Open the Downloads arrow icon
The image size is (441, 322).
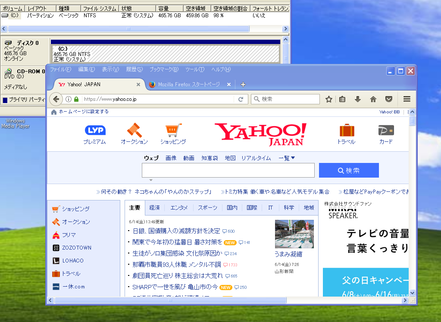tap(358, 99)
